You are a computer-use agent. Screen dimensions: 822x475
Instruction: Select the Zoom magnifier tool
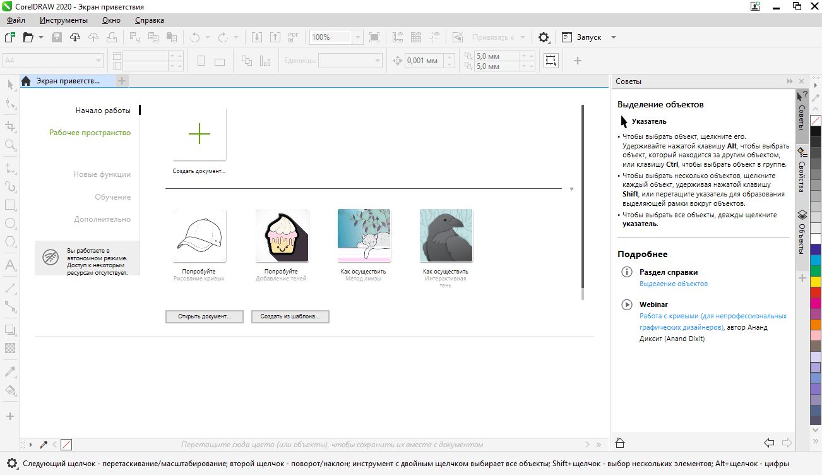click(x=10, y=145)
